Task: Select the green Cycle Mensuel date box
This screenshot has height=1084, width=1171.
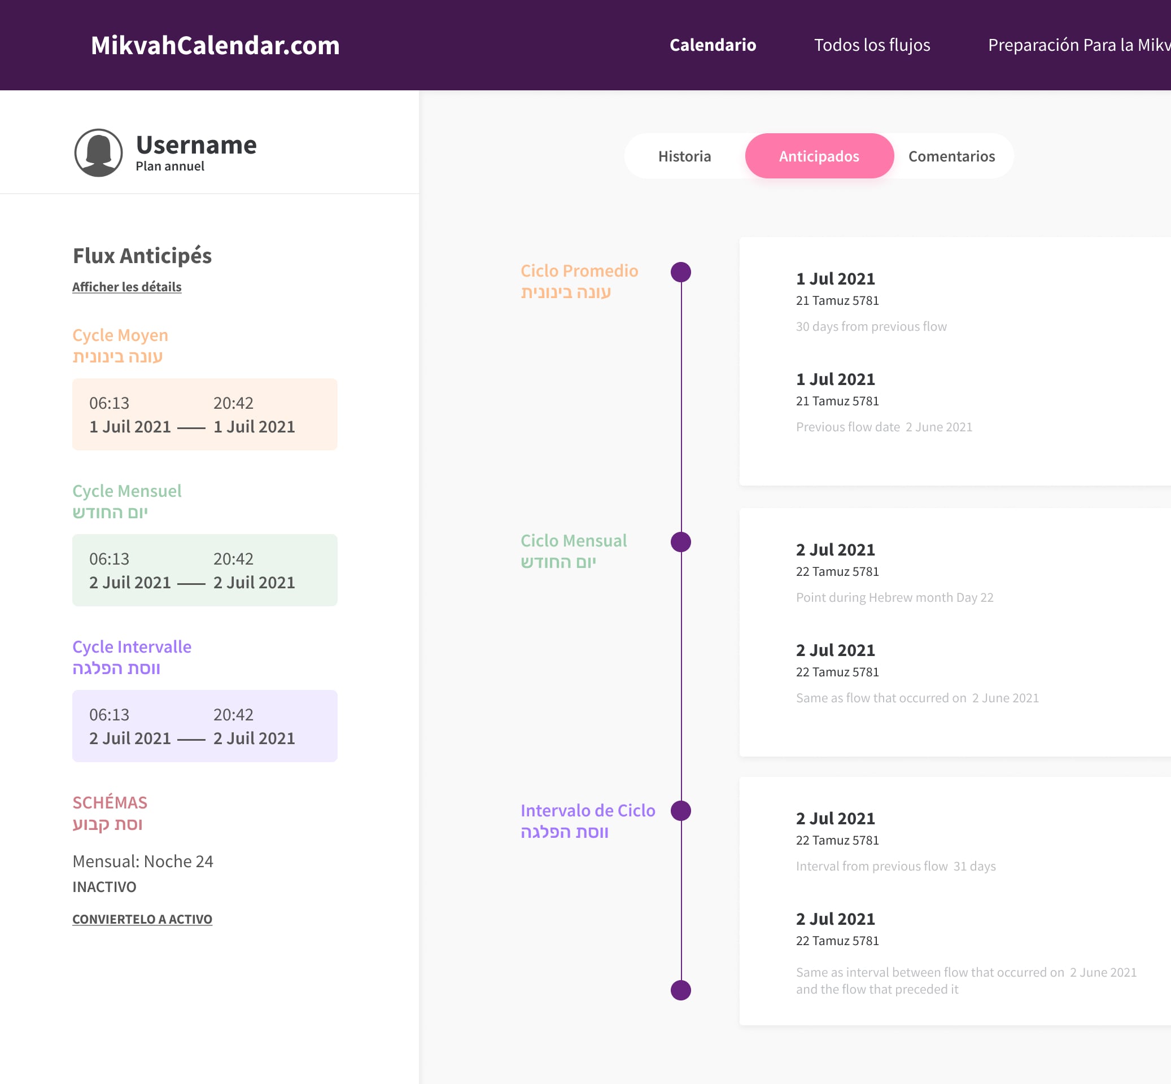Action: click(204, 570)
